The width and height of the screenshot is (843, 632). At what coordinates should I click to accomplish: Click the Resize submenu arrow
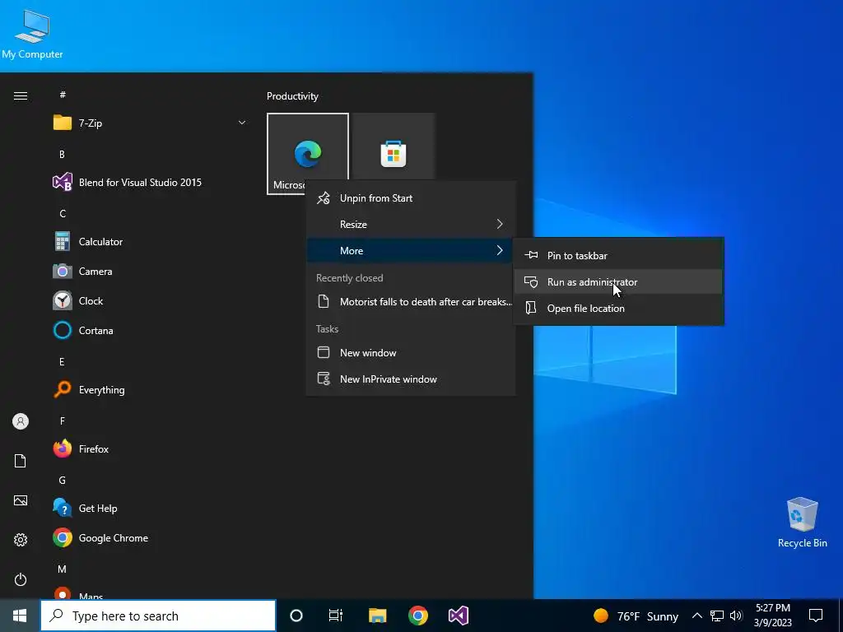pyautogui.click(x=500, y=224)
